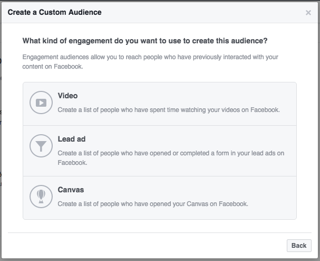Click the Lead ad funnel icon
This screenshot has height=261, width=320.
click(41, 147)
